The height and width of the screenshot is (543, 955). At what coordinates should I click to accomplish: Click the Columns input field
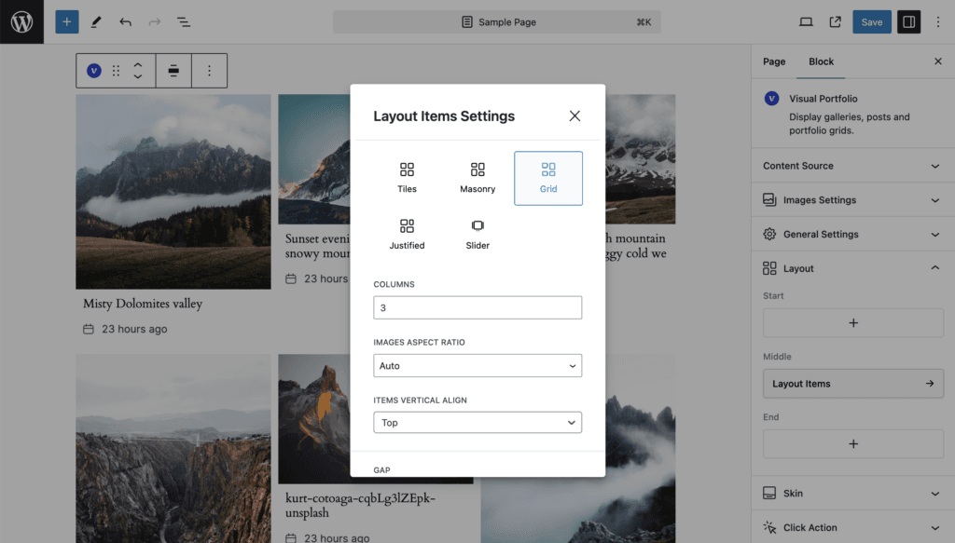477,307
